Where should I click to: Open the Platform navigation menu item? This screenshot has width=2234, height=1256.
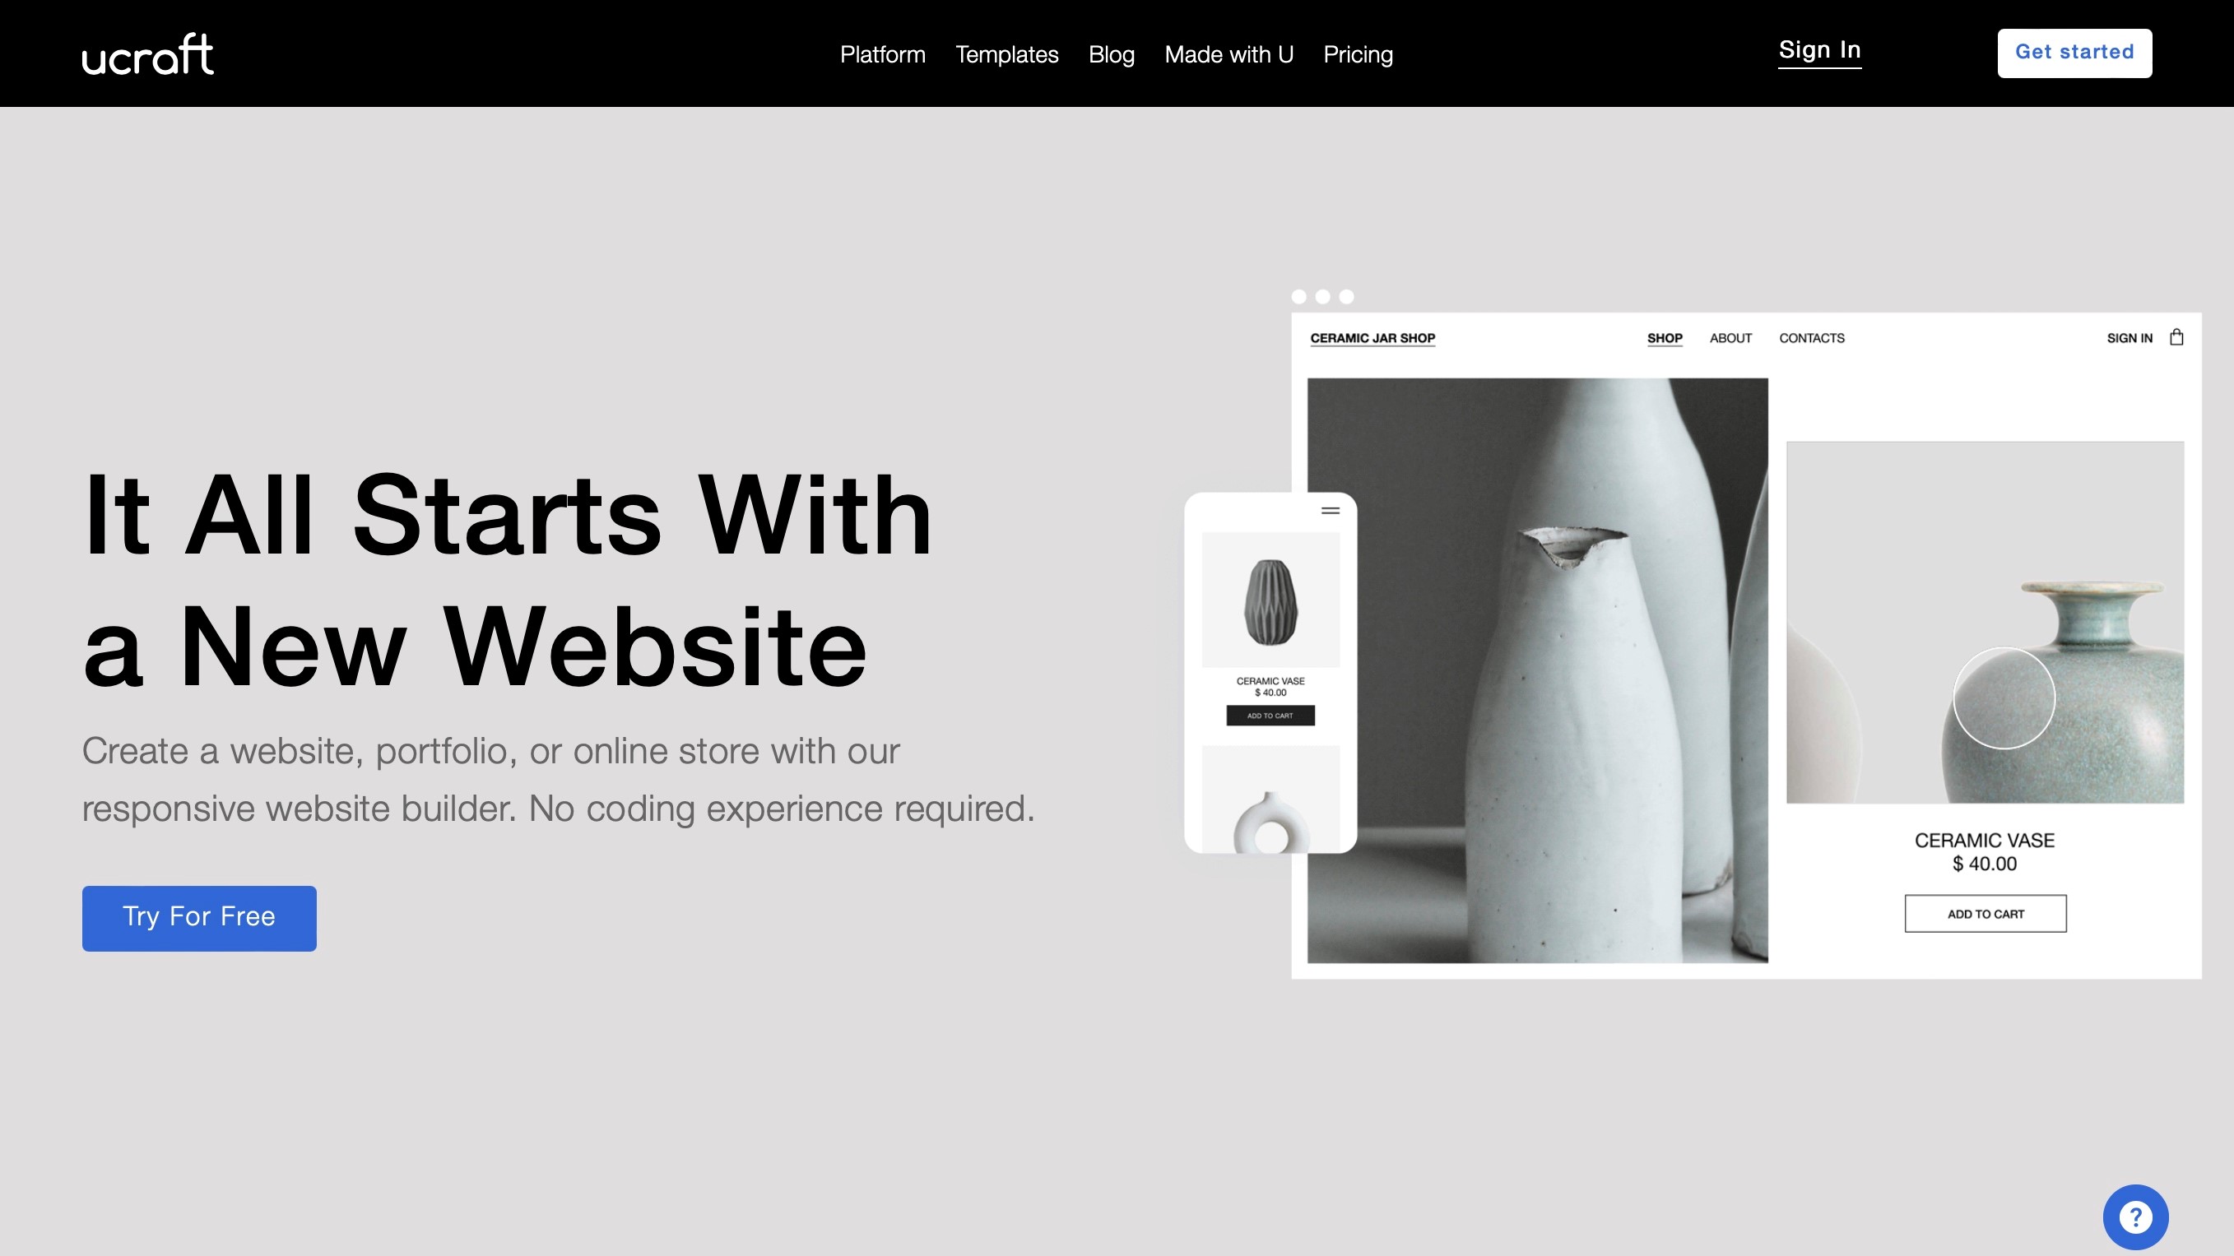(x=882, y=53)
